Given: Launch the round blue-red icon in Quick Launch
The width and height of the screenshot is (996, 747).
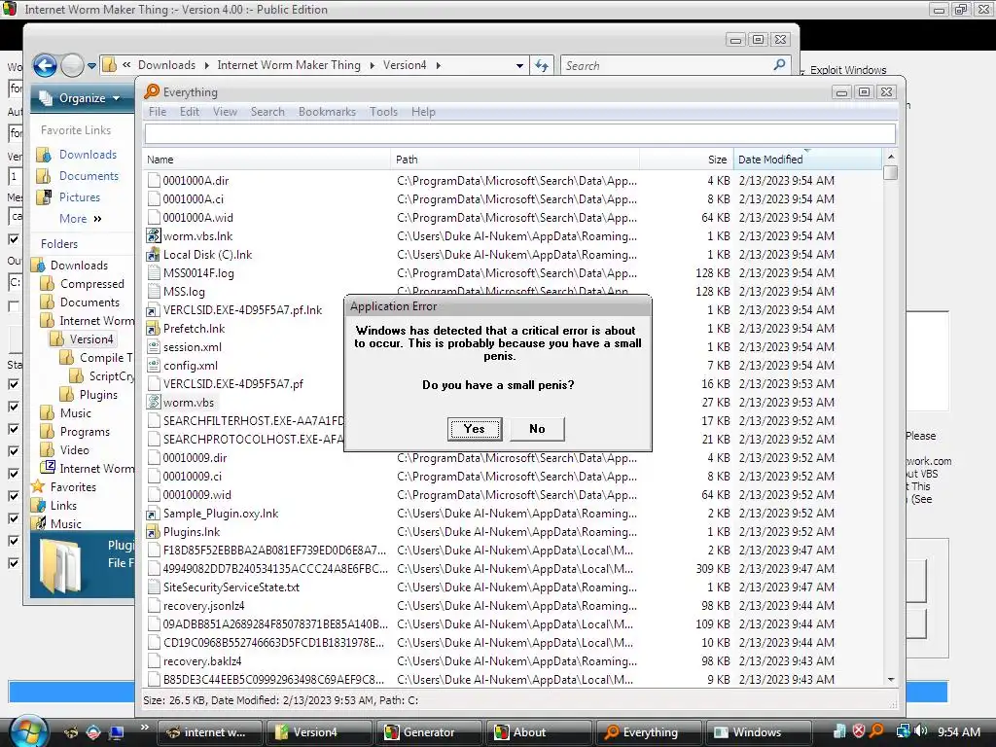Looking at the screenshot, I should (93, 731).
